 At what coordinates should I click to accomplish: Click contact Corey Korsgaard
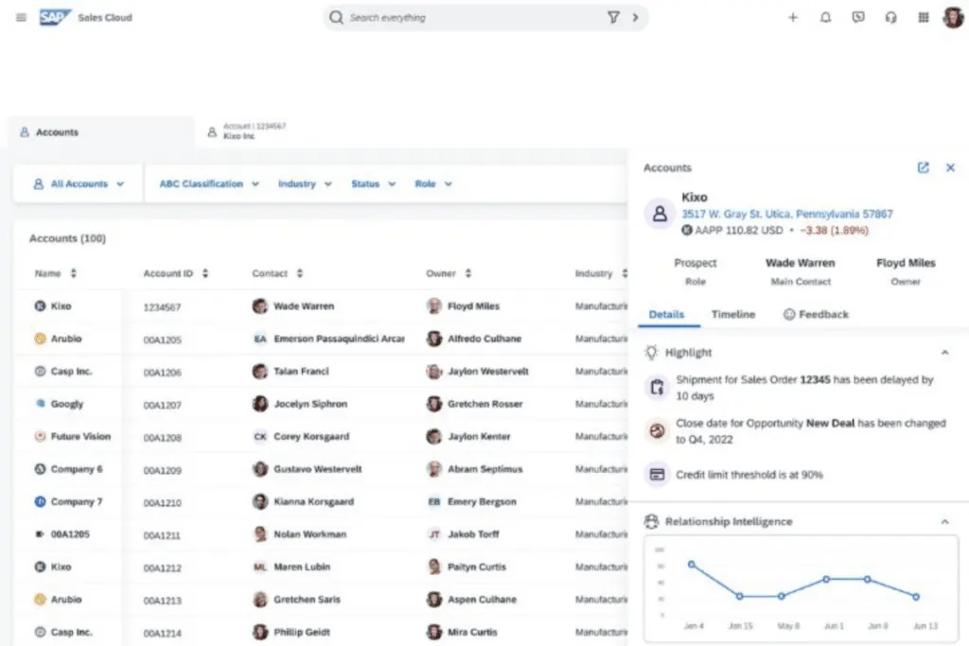click(311, 436)
